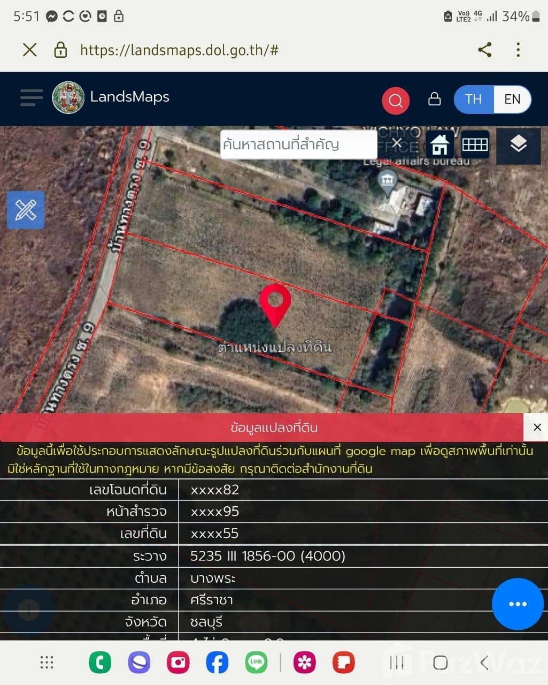Tap the Legal affairs bureau map pin
The image size is (548, 685).
click(x=387, y=180)
